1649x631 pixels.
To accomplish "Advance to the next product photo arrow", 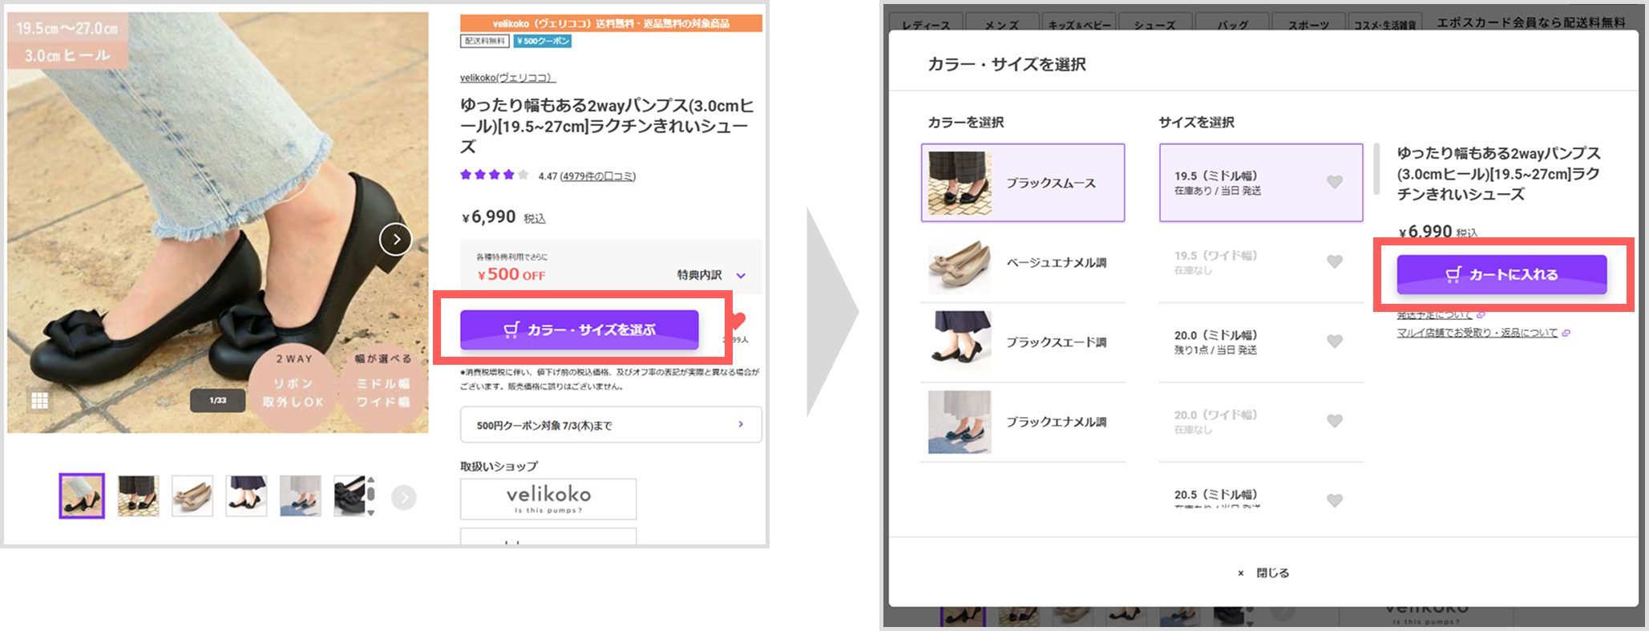I will [x=395, y=239].
